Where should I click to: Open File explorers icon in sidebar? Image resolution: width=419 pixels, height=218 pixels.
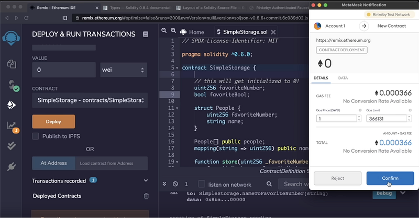12,64
